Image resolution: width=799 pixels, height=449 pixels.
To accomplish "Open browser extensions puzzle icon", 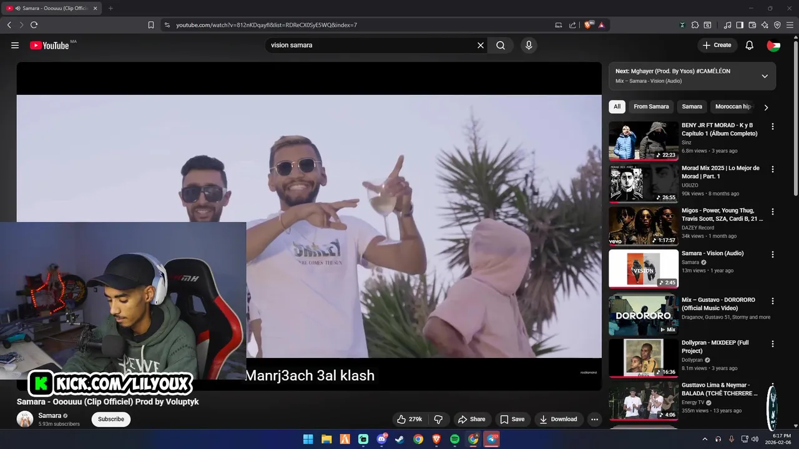I will [694, 25].
